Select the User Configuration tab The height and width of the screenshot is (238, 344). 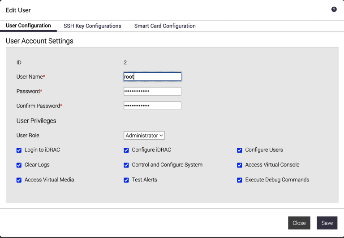[x=28, y=26]
